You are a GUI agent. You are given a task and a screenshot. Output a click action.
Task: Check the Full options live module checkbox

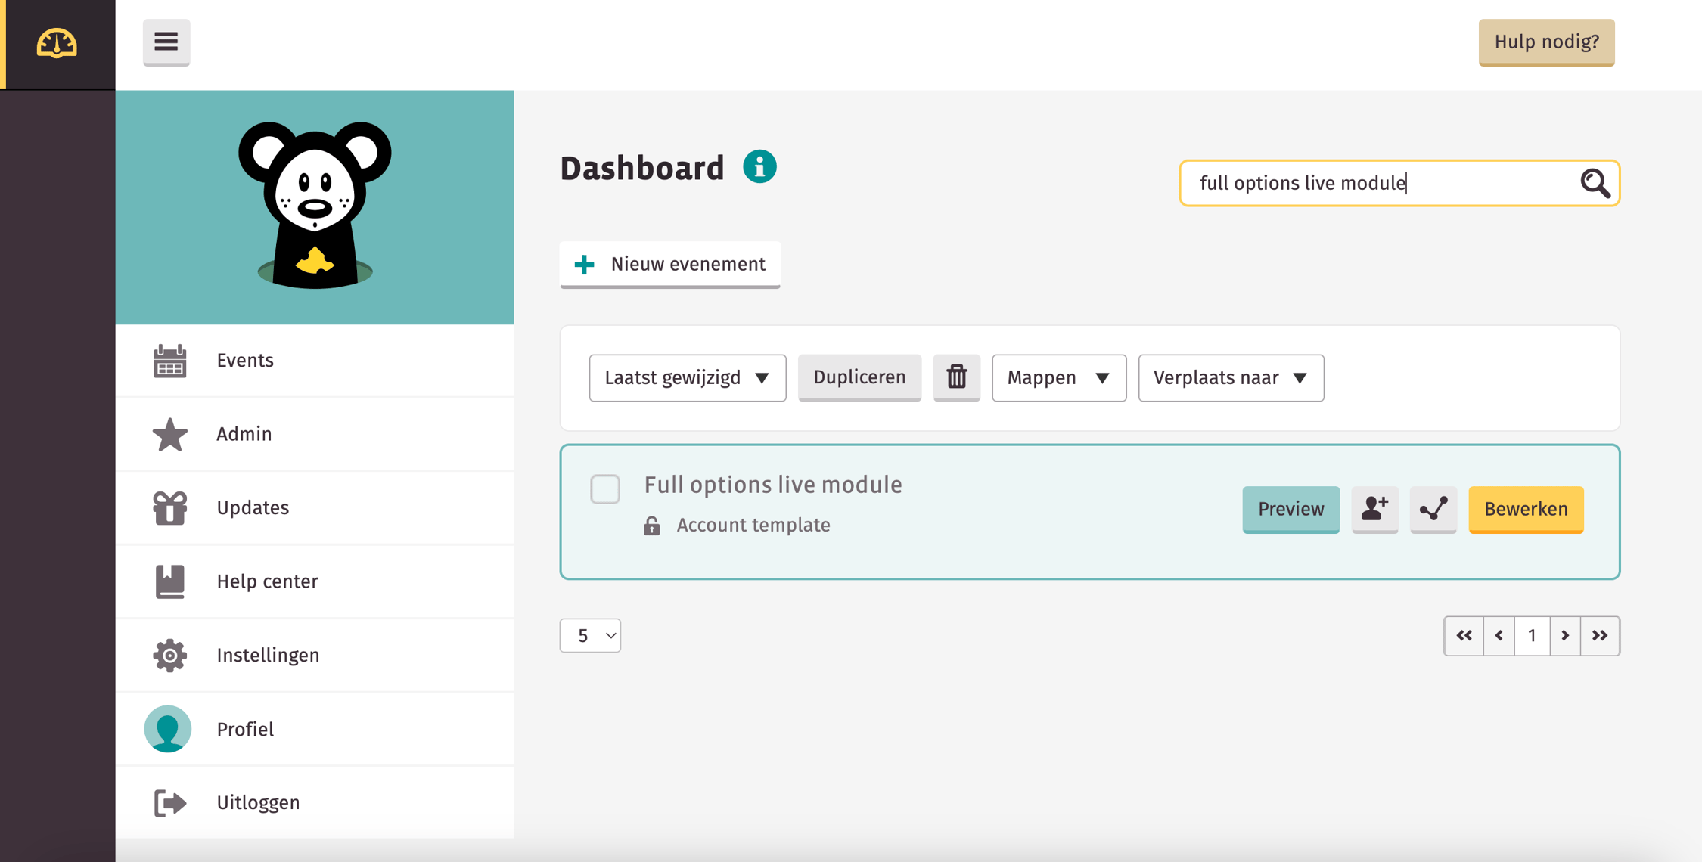[x=605, y=488]
